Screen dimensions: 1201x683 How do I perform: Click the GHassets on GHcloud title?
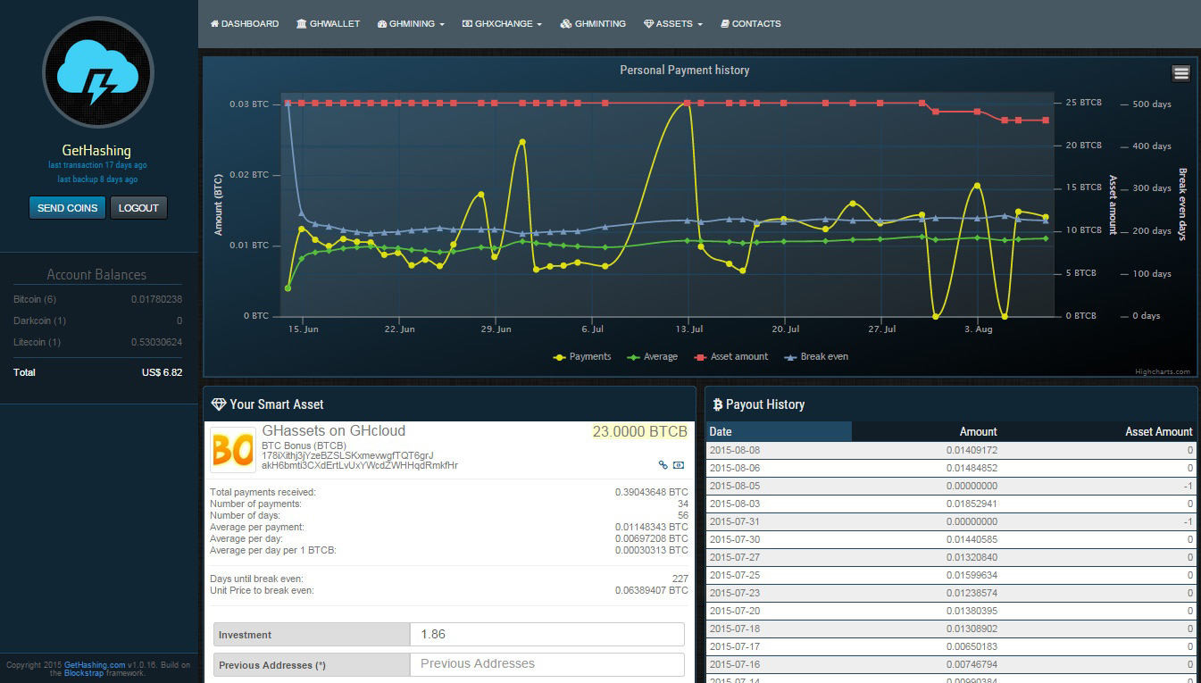(333, 430)
